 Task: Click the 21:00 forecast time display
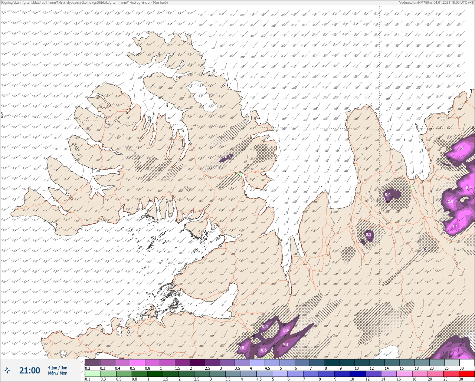click(30, 371)
